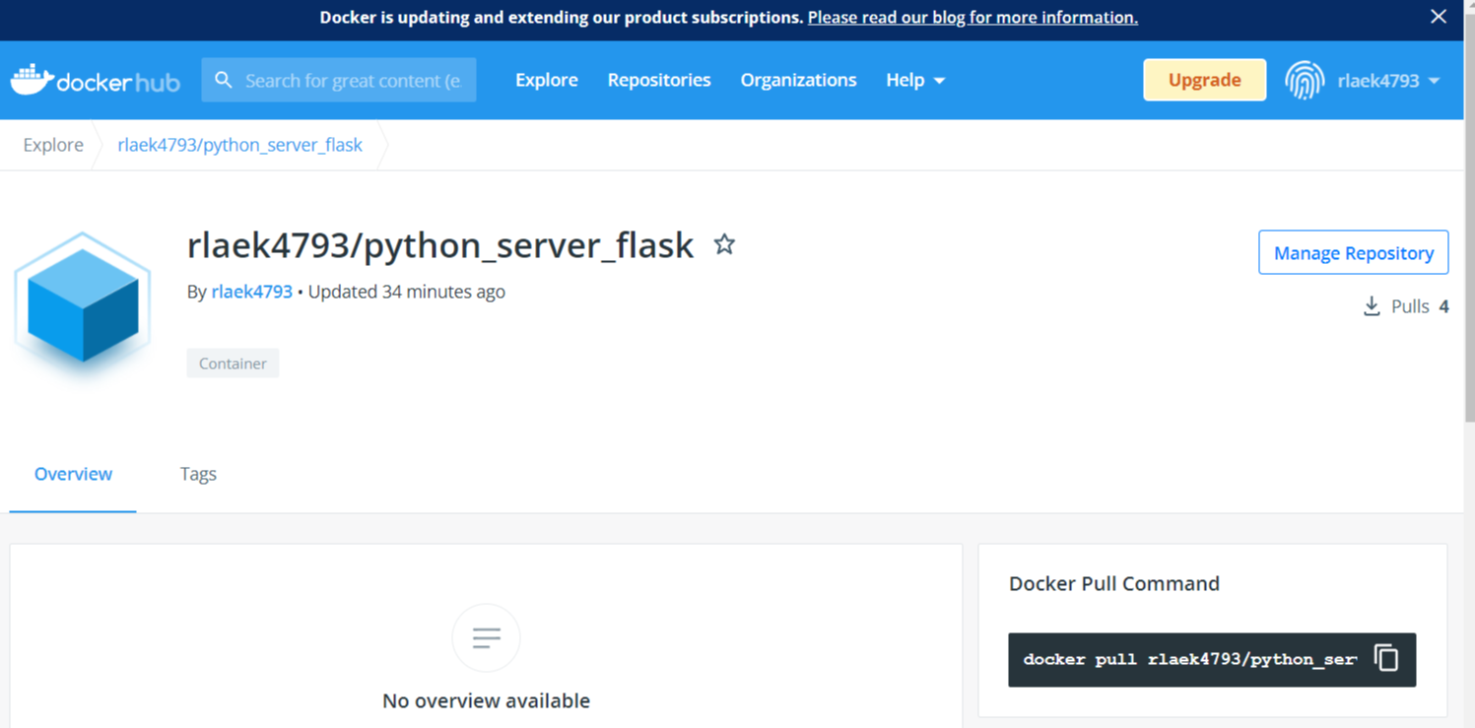The height and width of the screenshot is (728, 1475).
Task: Go to the Explore nav item
Action: 547,80
